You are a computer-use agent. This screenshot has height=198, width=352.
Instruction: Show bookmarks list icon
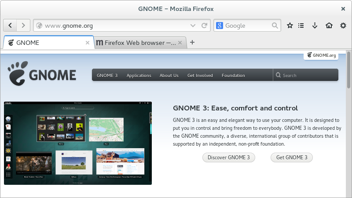tap(301, 26)
